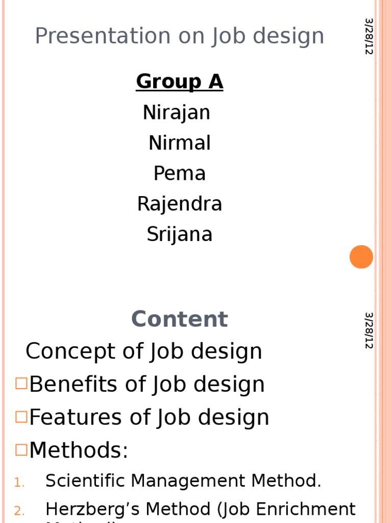Select the name Srijana

pyautogui.click(x=179, y=234)
